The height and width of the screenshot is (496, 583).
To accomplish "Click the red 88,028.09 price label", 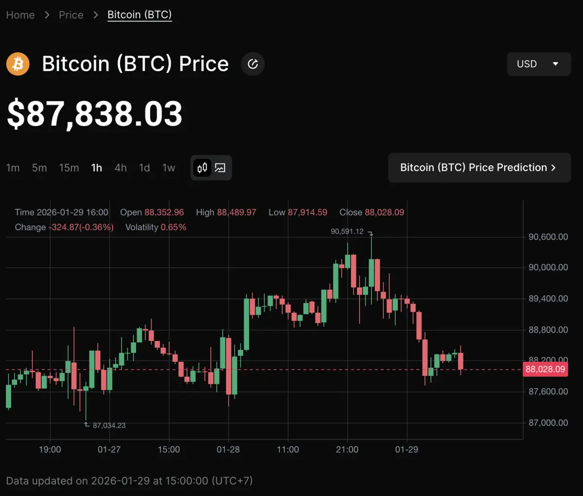I will (x=545, y=369).
